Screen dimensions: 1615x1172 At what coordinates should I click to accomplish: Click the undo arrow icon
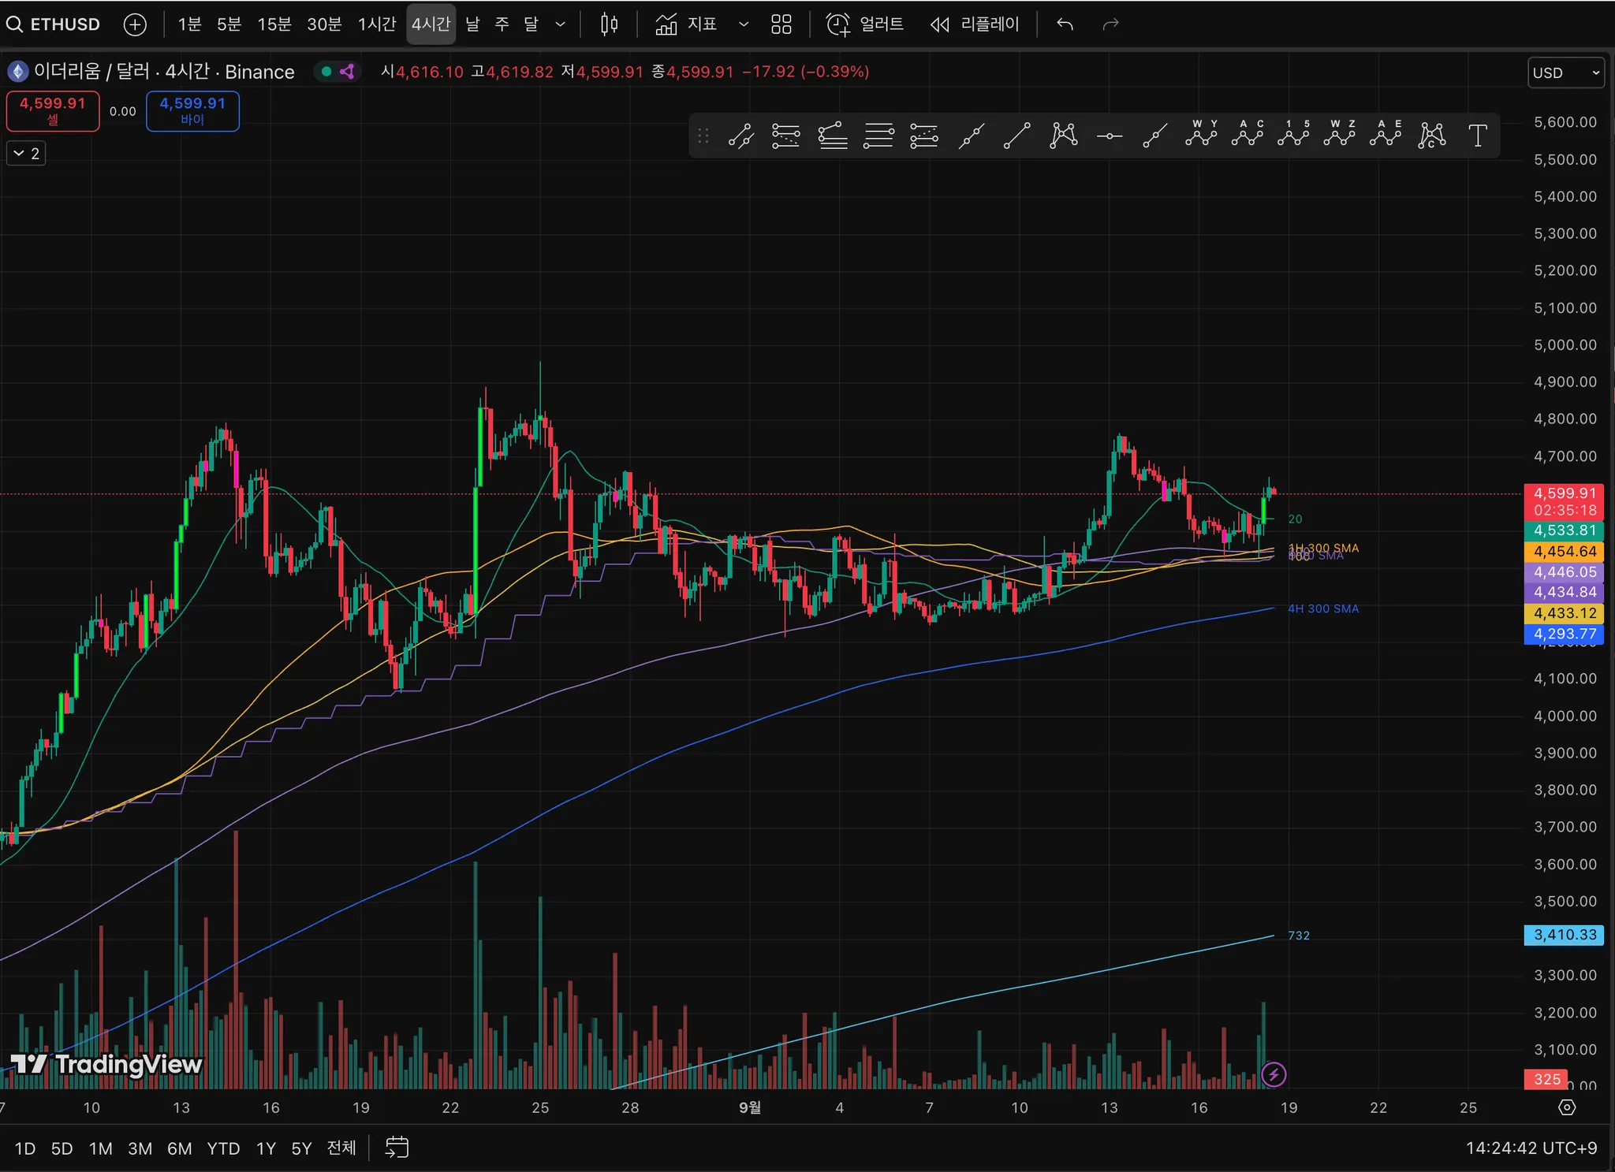1065,24
